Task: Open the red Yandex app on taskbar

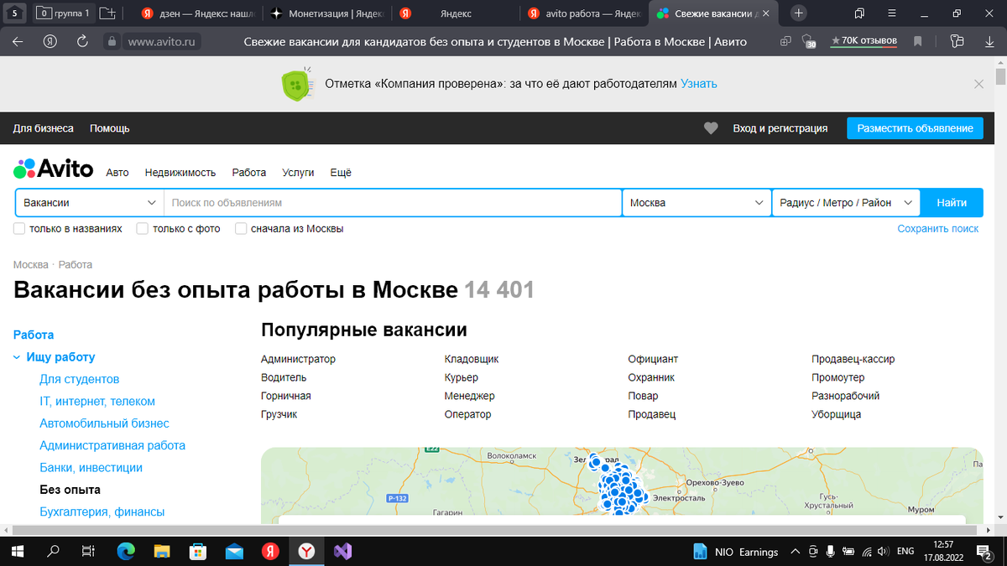Action: [270, 551]
